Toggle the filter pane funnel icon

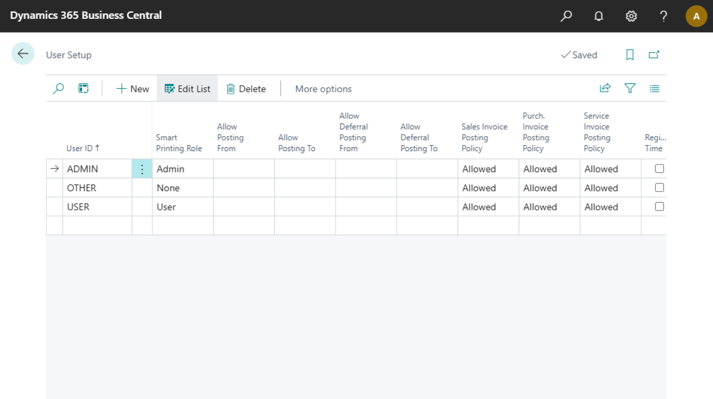[x=630, y=88]
